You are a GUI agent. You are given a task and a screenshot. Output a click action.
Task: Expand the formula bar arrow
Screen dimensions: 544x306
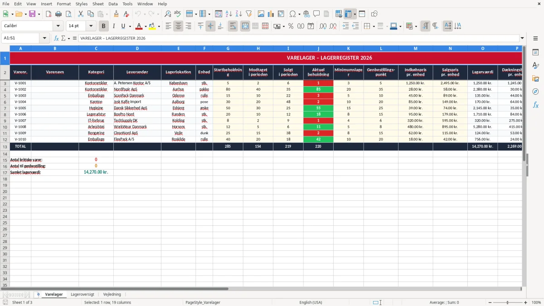(x=522, y=39)
